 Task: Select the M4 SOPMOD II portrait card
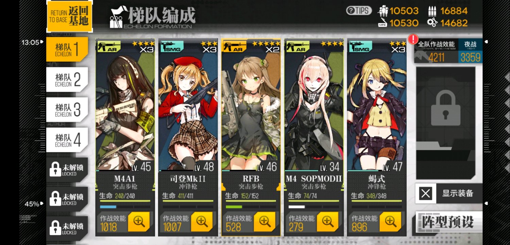click(314, 105)
